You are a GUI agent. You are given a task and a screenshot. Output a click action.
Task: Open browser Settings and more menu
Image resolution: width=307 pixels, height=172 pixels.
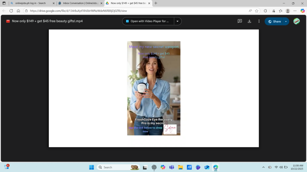(x=295, y=11)
